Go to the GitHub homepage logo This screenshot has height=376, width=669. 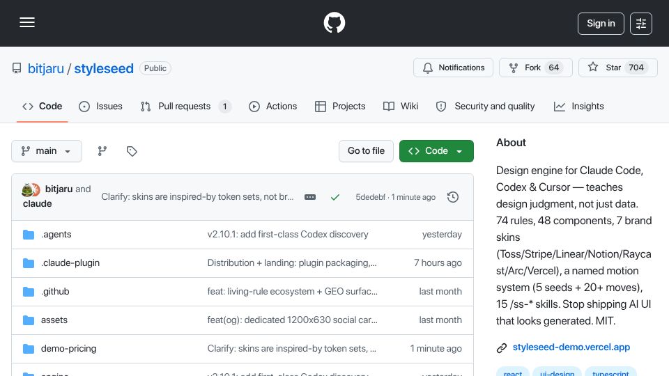334,22
